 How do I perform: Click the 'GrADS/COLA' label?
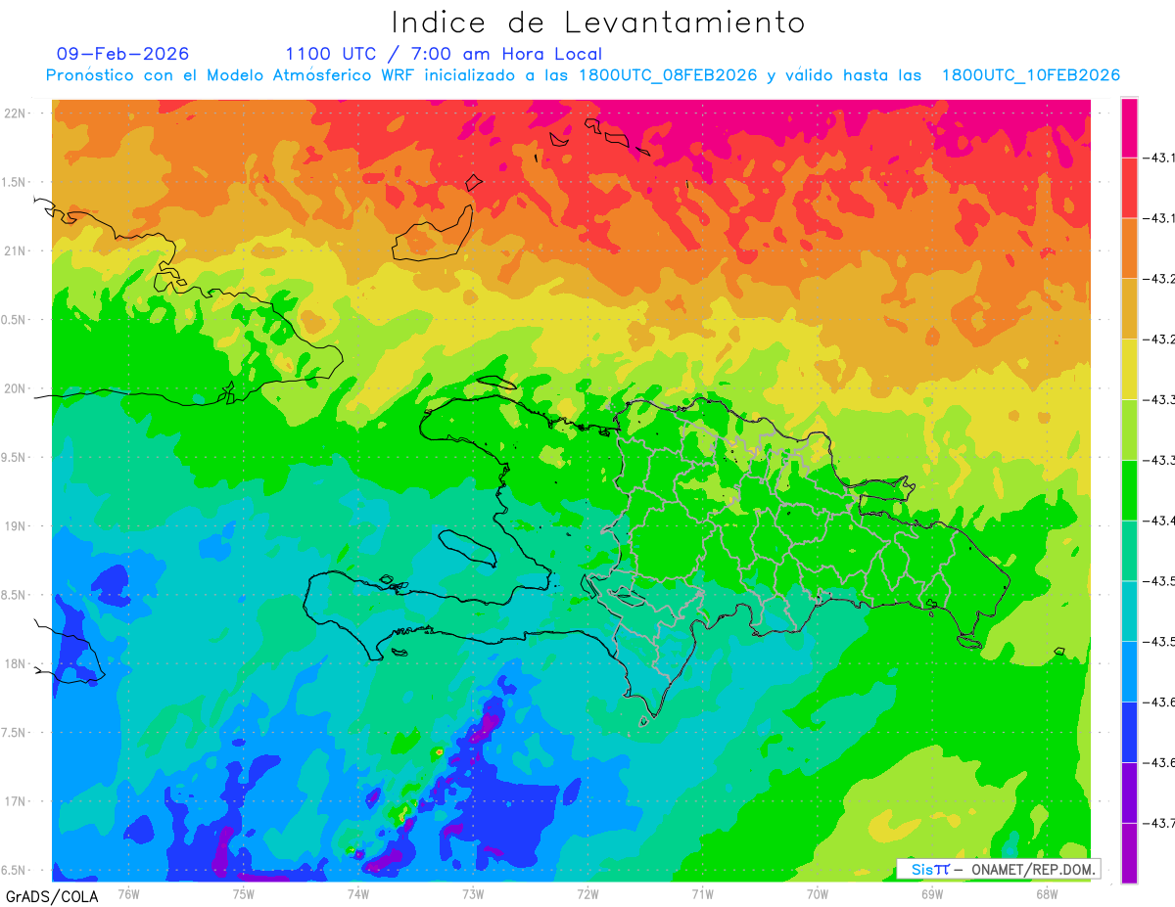coord(52,896)
